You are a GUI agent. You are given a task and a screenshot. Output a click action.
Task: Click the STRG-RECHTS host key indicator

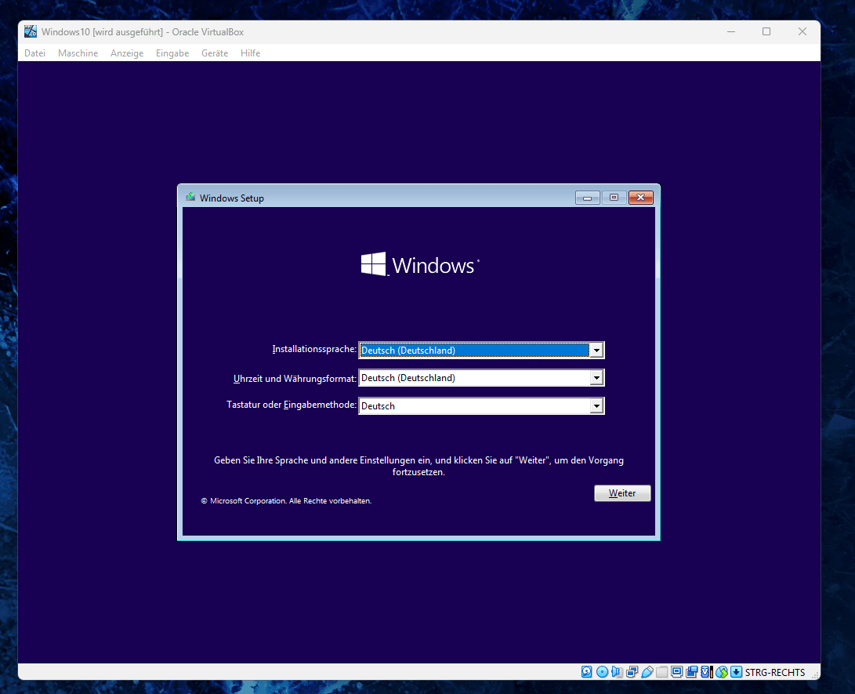point(774,672)
